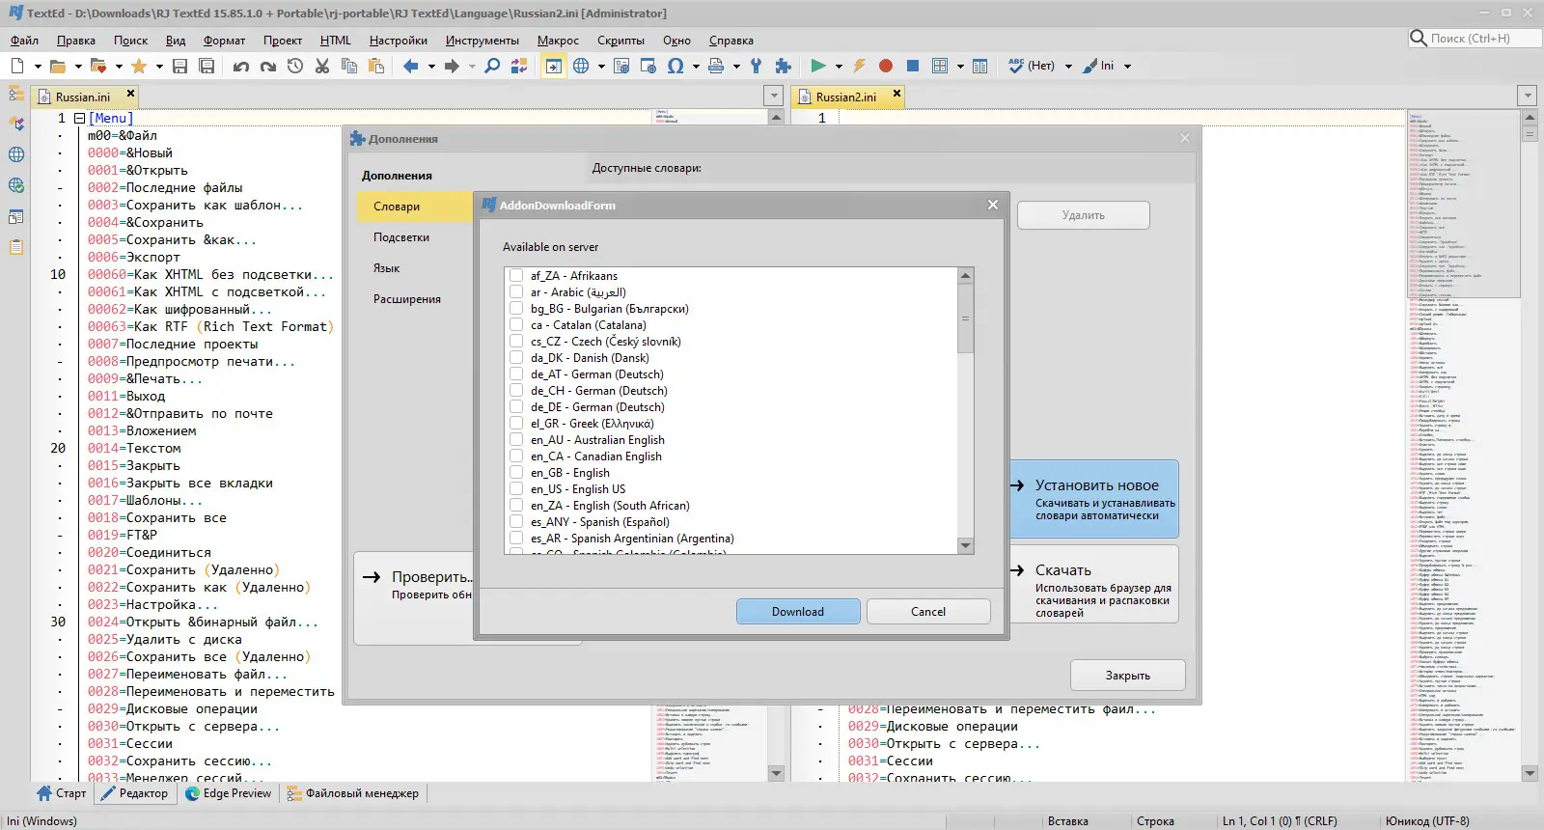Click the Copy toolbar icon
This screenshot has width=1544, height=830.
click(x=349, y=66)
